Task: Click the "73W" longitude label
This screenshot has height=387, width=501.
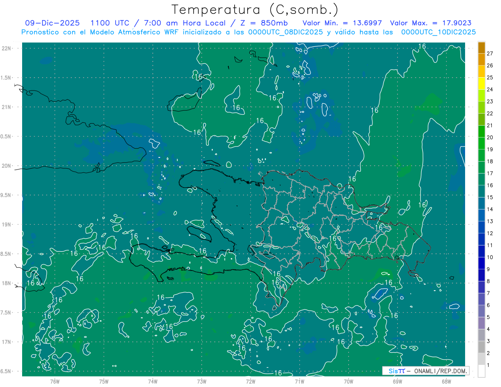Action: pyautogui.click(x=202, y=381)
